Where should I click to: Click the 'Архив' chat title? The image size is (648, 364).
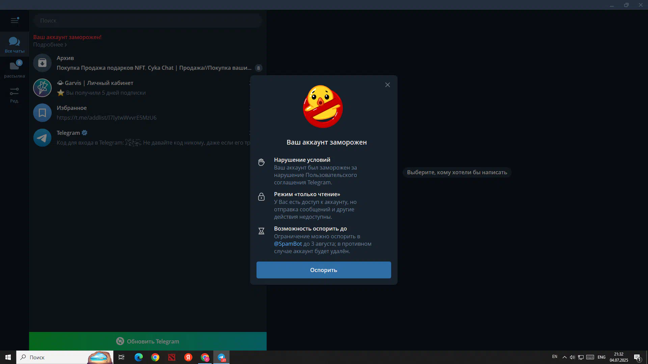[65, 58]
